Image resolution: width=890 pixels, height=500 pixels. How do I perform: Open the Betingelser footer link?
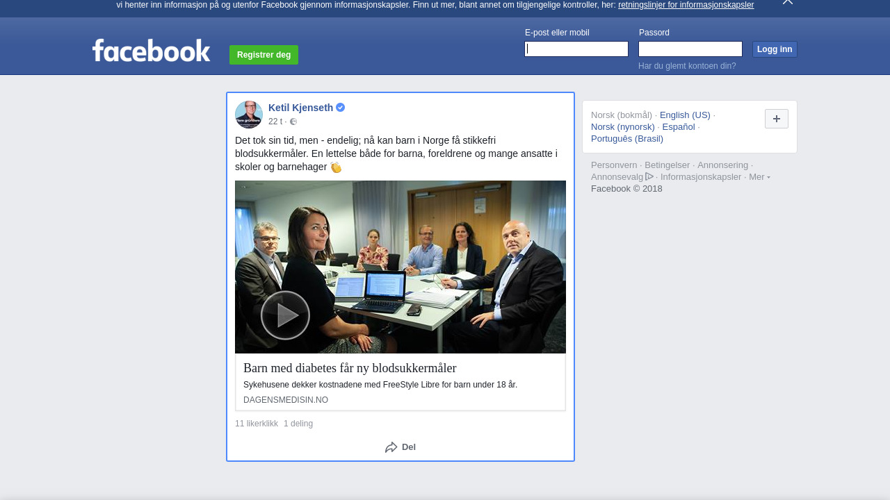[667, 165]
